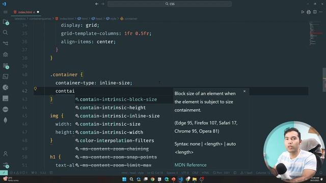Click the errors and warnings status entry

click(18, 173)
